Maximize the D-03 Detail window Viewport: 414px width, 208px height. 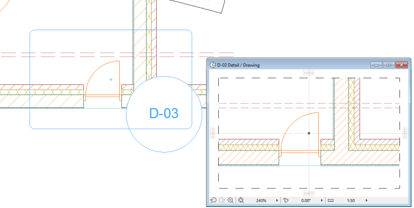click(389, 65)
